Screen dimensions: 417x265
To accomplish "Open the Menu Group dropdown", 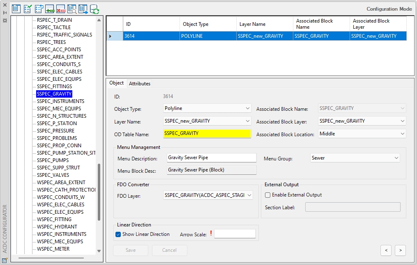I will point(396,158).
